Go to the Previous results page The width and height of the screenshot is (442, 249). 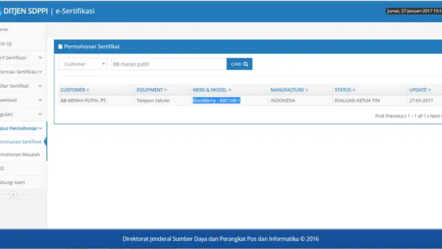394,116
